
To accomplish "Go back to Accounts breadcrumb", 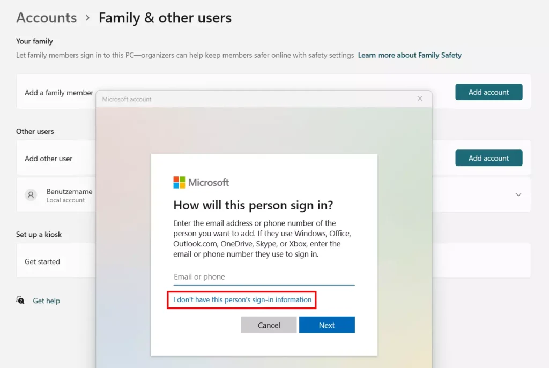I will (47, 18).
